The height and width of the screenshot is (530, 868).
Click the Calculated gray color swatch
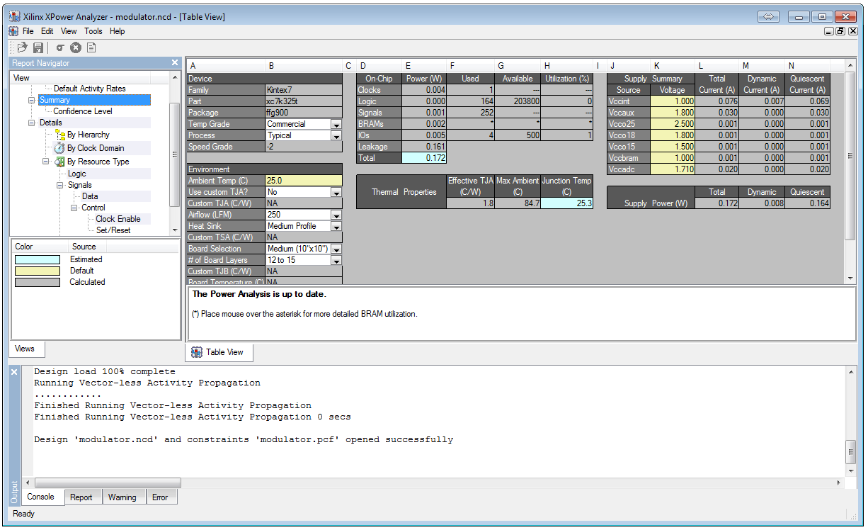point(38,282)
